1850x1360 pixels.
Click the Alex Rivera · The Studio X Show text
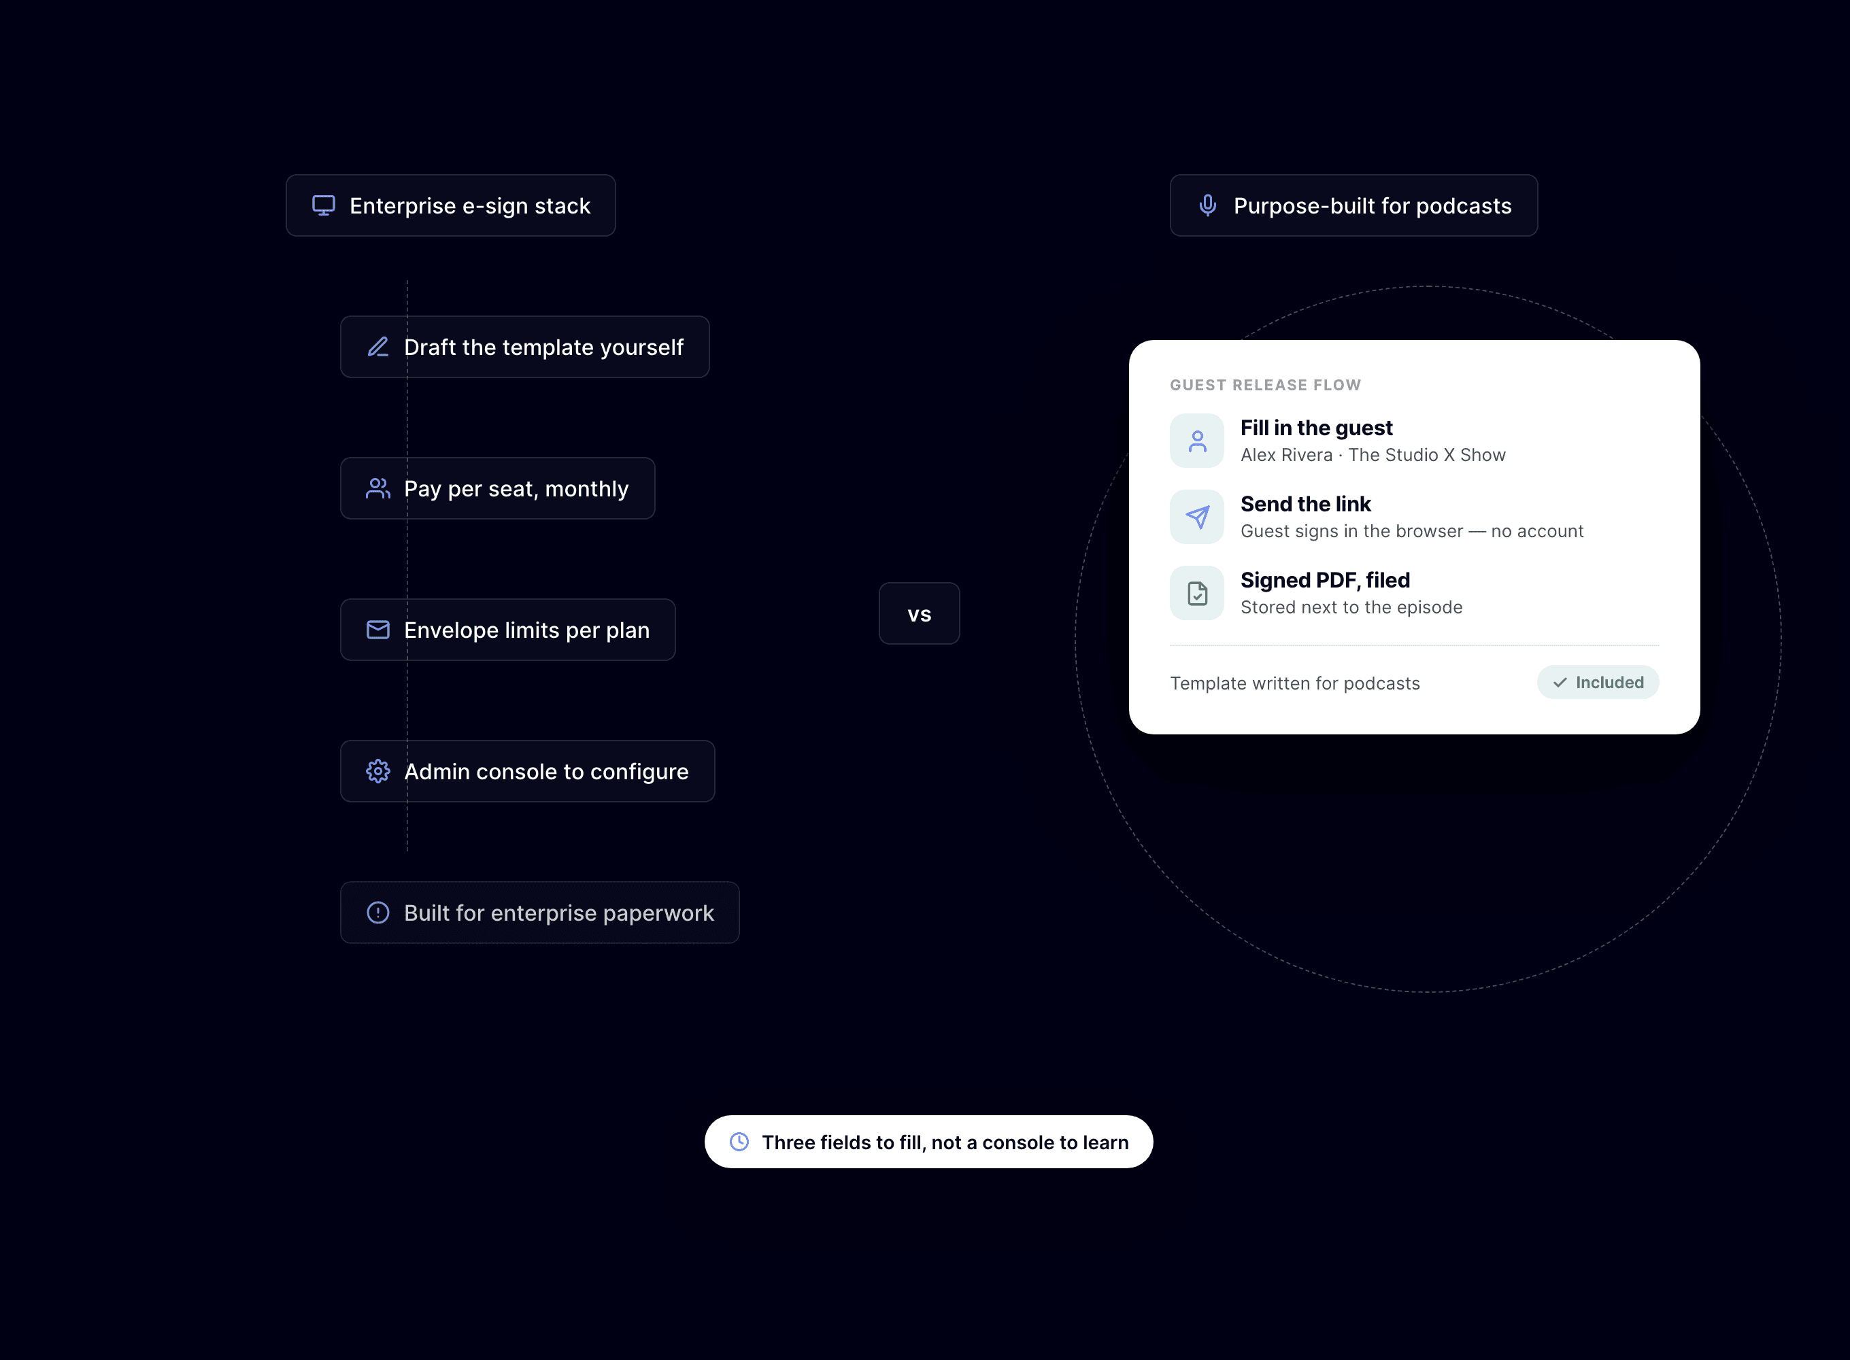[x=1373, y=455]
